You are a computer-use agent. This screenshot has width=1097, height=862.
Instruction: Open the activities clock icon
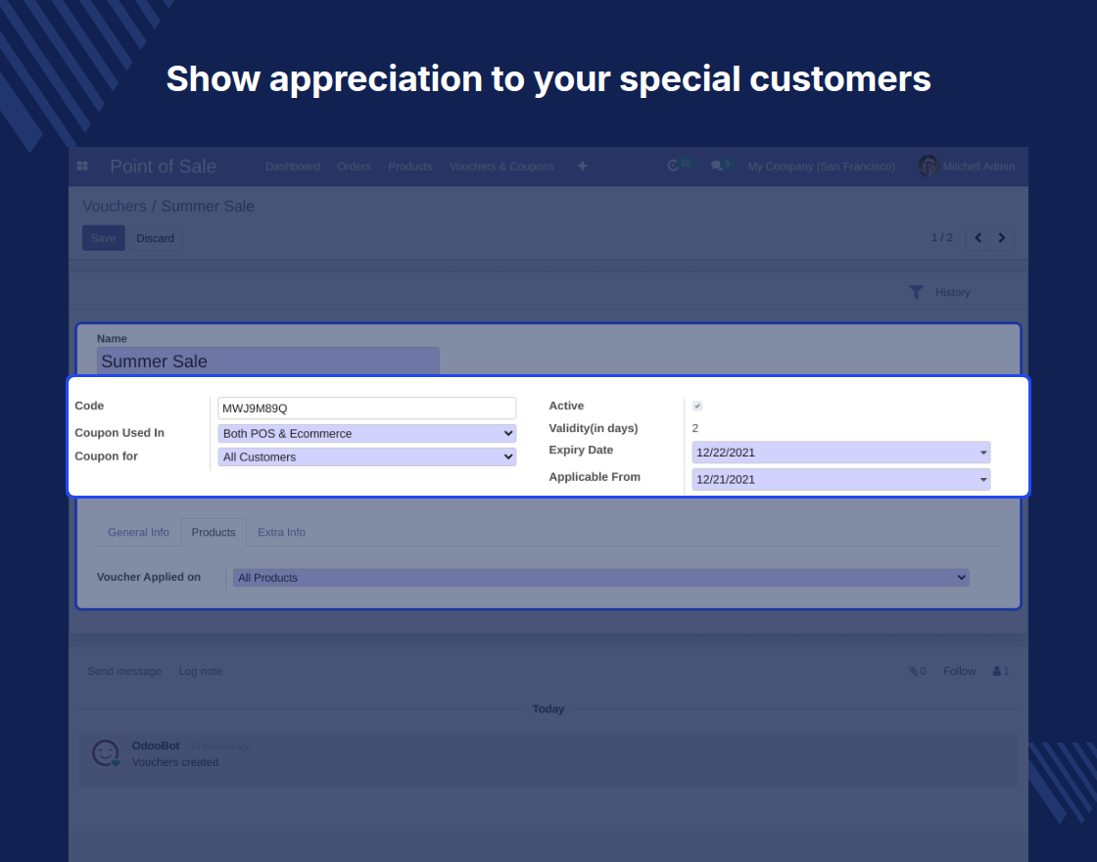(673, 166)
